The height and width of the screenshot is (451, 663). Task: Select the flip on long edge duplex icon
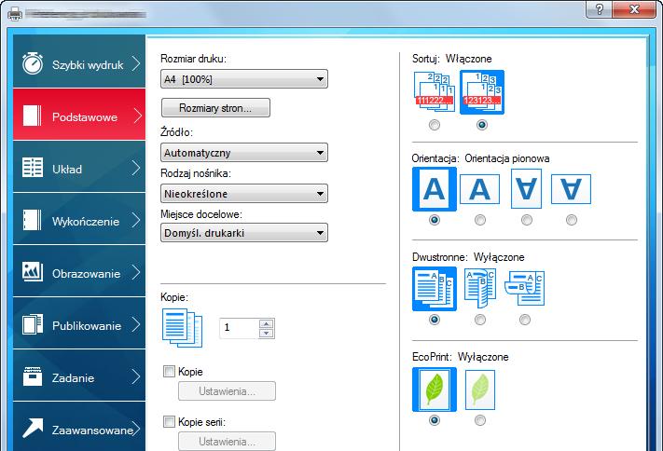[x=480, y=288]
